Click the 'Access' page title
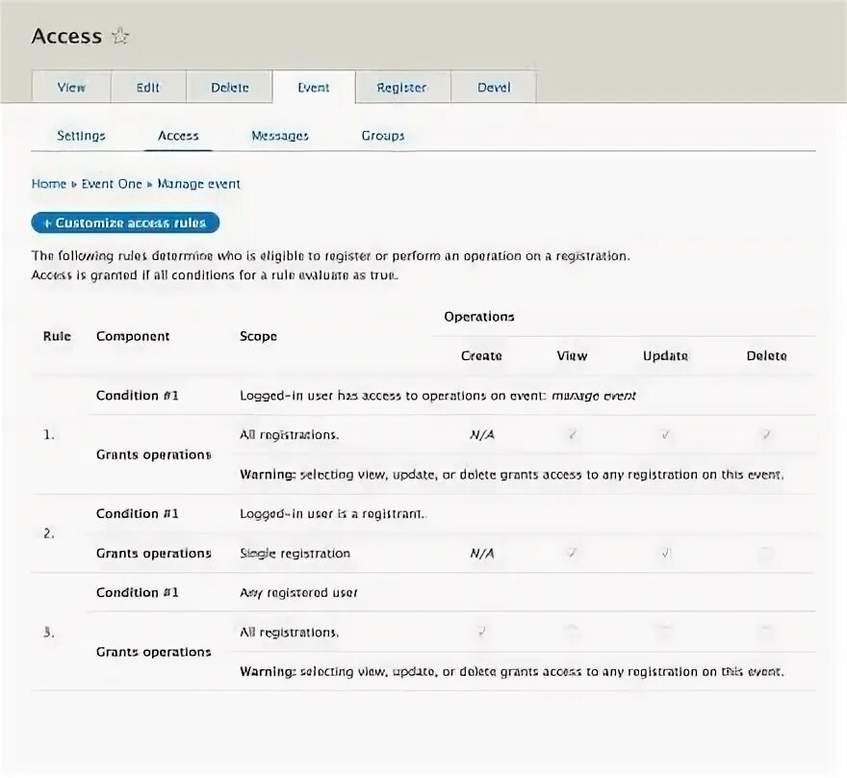Viewport: 847px width, 778px height. [x=66, y=37]
